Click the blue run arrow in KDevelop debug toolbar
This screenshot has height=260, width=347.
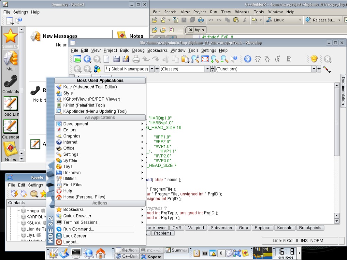(x=248, y=59)
